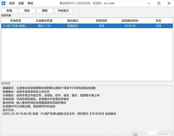Click the 状态 column header
This screenshot has width=174, height=136.
click(x=159, y=21)
